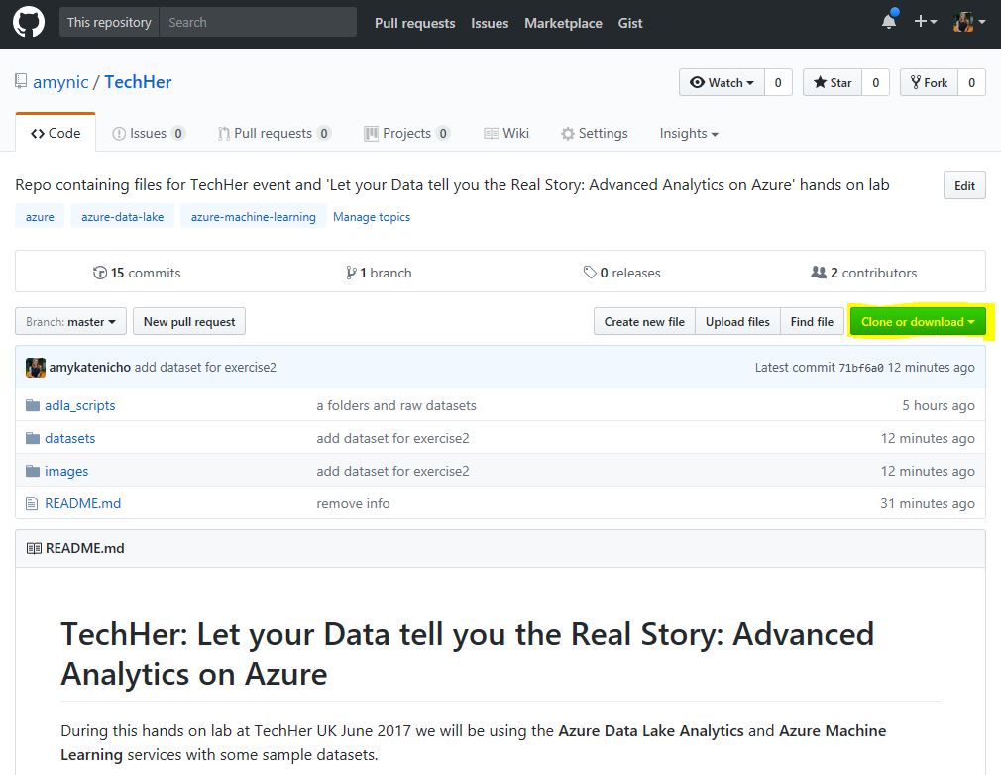This screenshot has height=775, width=1001.
Task: Click Upload files button
Action: (737, 322)
